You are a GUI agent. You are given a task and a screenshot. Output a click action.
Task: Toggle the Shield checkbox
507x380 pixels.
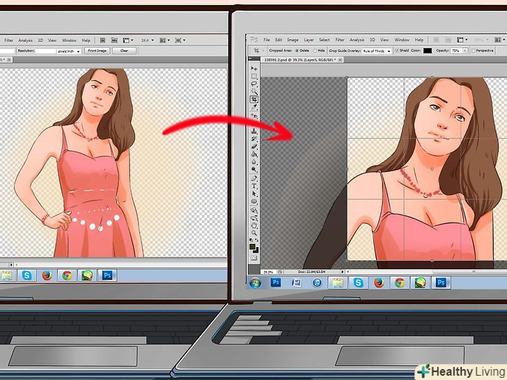pos(397,51)
